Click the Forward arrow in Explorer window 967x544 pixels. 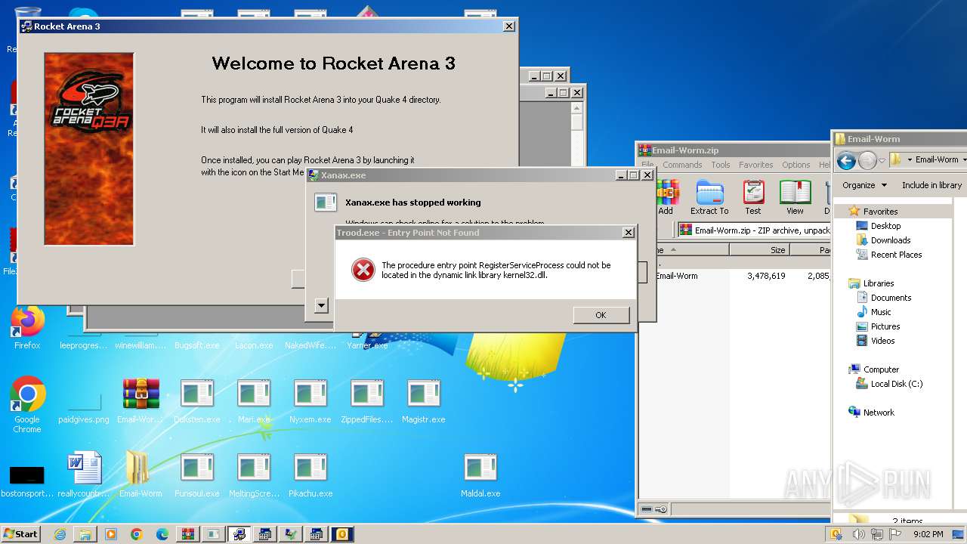(x=867, y=160)
